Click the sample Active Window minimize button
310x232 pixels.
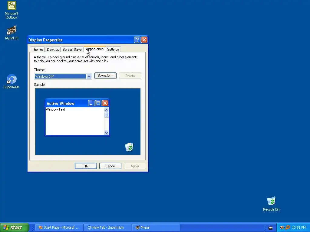[91, 103]
